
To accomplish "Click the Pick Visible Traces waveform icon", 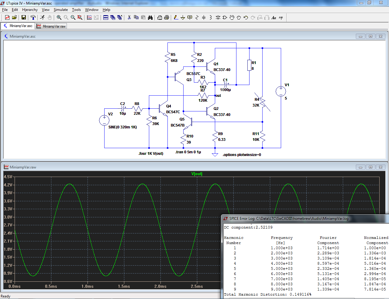I will 89,18.
